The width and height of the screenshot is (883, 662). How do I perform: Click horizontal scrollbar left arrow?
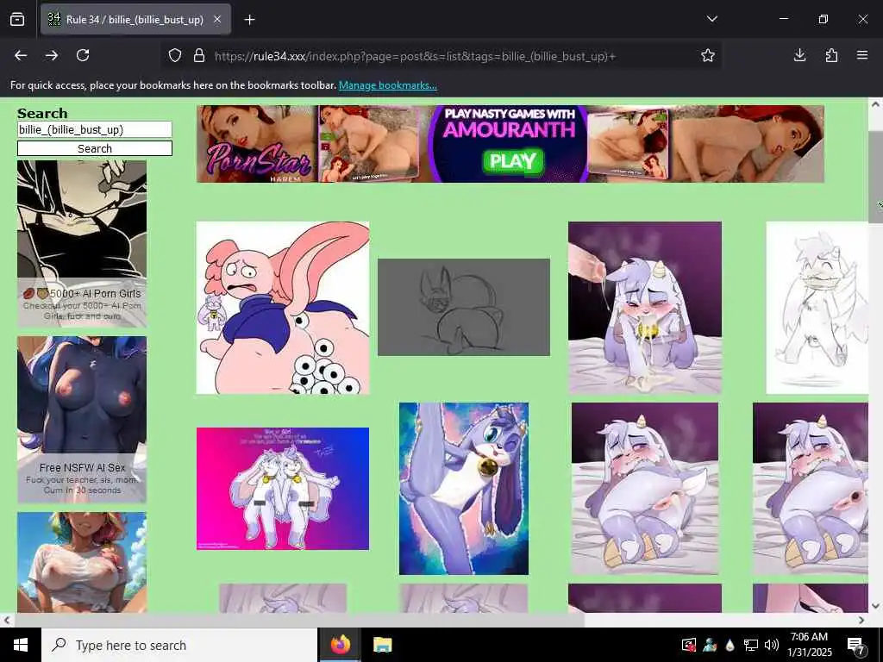click(x=7, y=621)
